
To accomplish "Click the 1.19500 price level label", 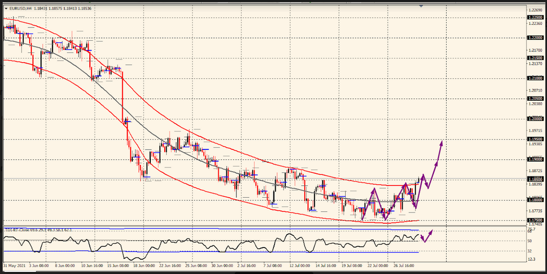I will tap(535, 139).
